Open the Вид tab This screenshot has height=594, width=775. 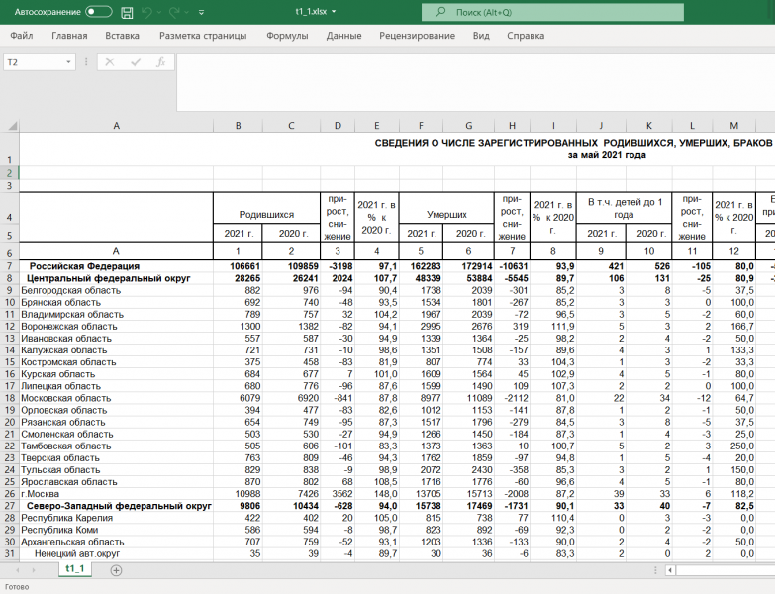pos(481,36)
